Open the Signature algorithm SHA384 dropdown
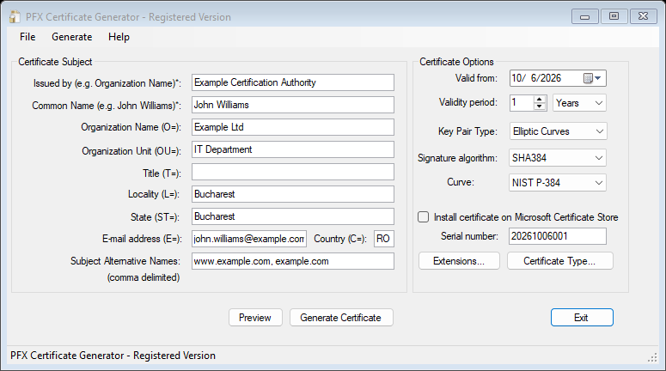This screenshot has width=666, height=371. pos(557,158)
